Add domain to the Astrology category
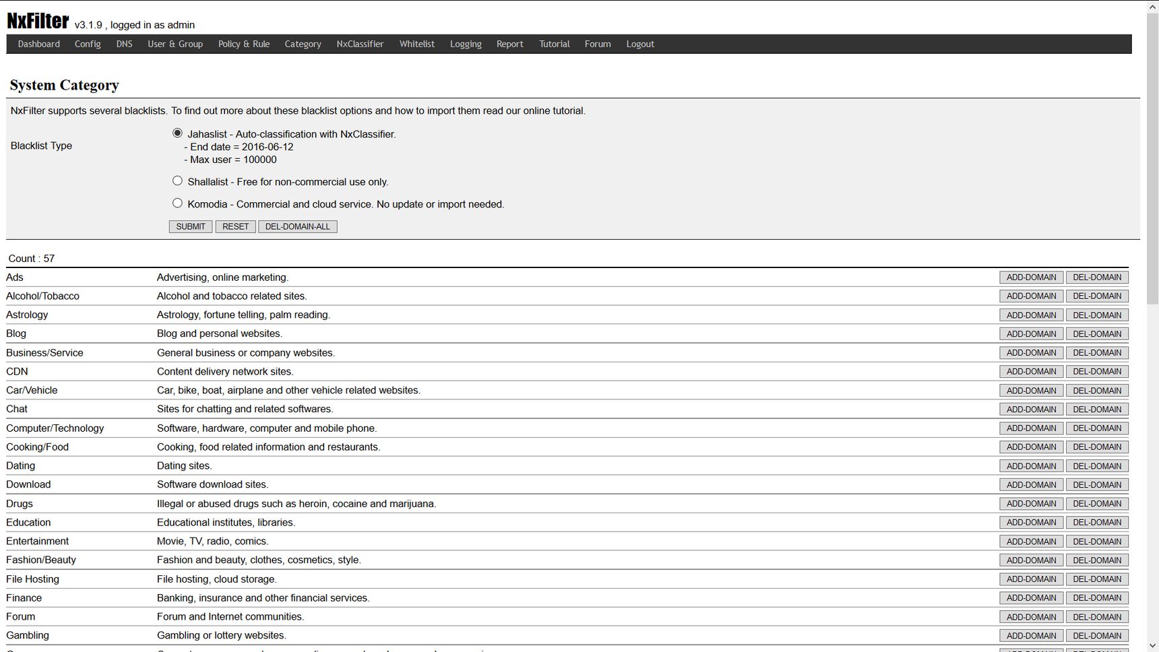 click(1031, 315)
